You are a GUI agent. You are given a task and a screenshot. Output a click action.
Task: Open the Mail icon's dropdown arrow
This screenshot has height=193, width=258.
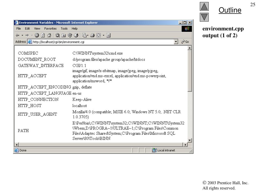(x=88, y=35)
